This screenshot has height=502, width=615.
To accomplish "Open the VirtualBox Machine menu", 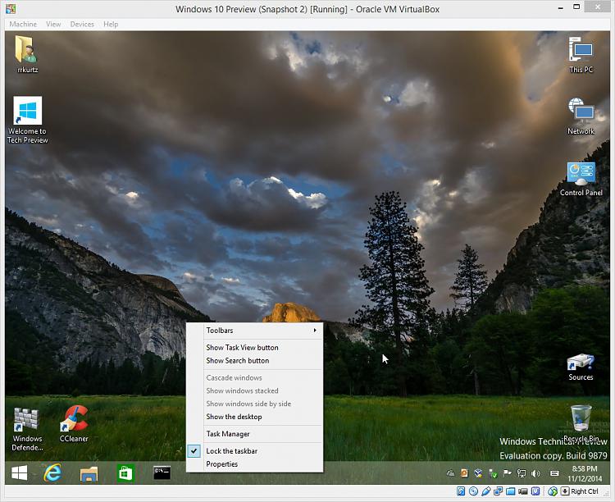I will click(23, 24).
